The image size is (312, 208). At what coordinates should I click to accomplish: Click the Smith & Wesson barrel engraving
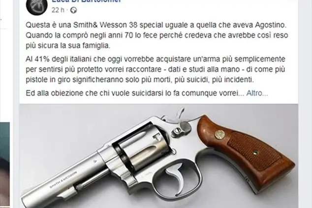63,179
